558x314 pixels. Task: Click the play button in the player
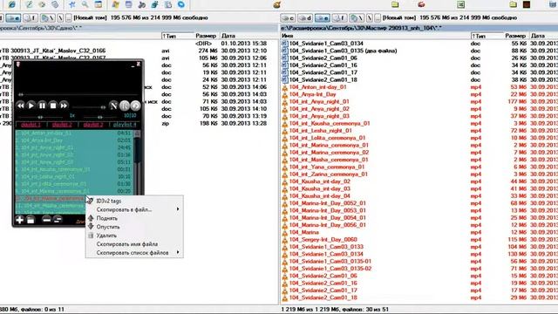pyautogui.click(x=31, y=106)
